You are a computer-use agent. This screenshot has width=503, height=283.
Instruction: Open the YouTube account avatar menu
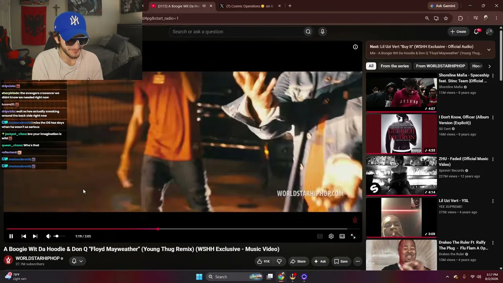490,31
